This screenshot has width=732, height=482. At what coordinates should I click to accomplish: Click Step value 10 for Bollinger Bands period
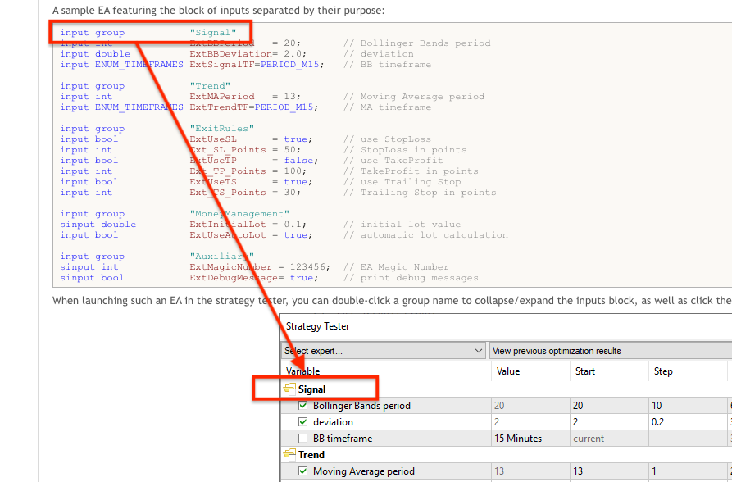point(657,406)
